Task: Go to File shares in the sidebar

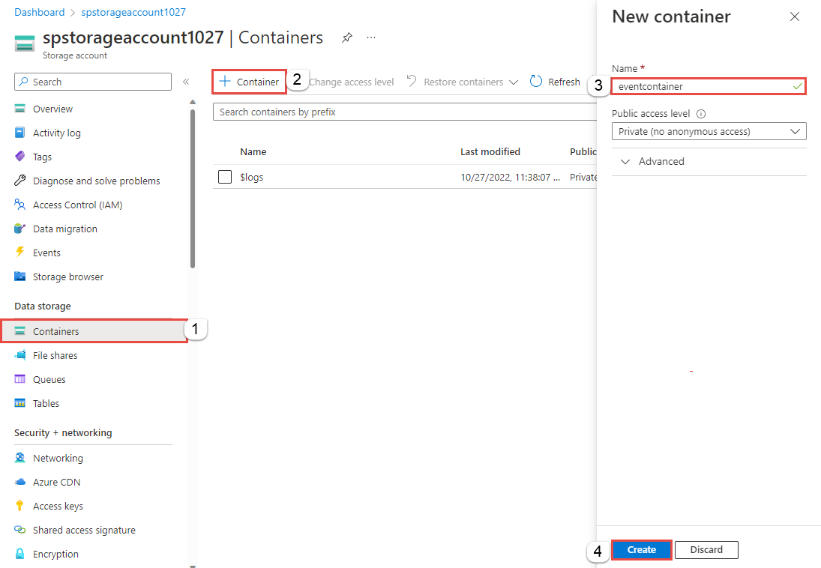Action: (55, 355)
